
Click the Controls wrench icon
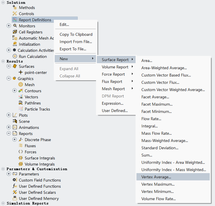pyautogui.click(x=15, y=14)
